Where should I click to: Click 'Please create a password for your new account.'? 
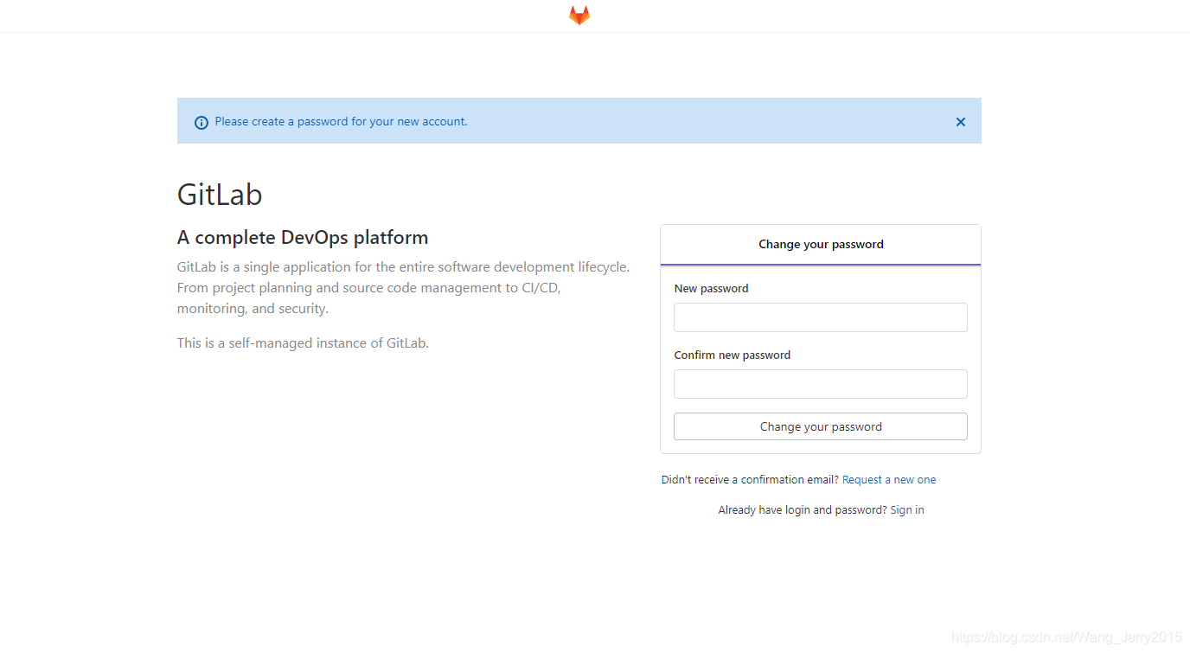[341, 122]
